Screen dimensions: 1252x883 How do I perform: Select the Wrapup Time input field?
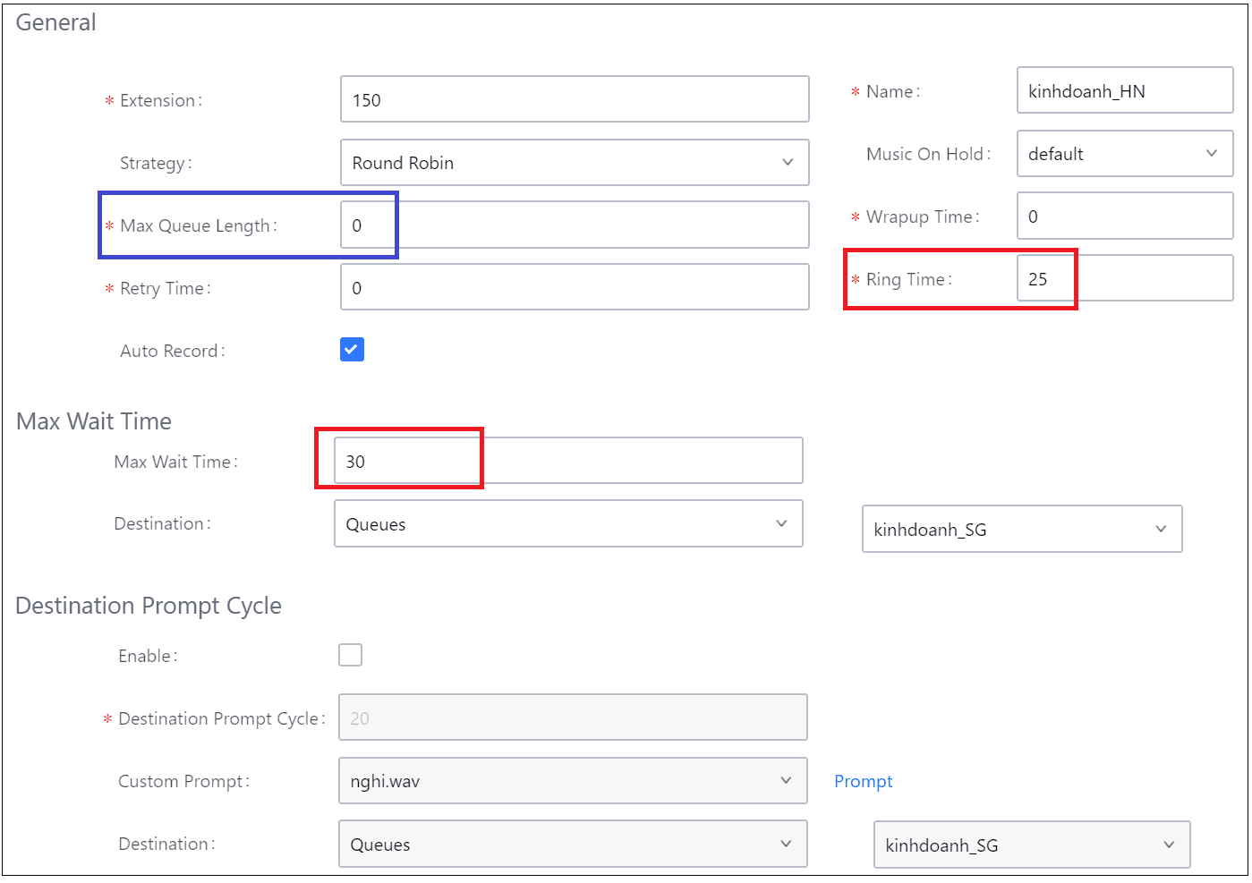(x=1124, y=217)
